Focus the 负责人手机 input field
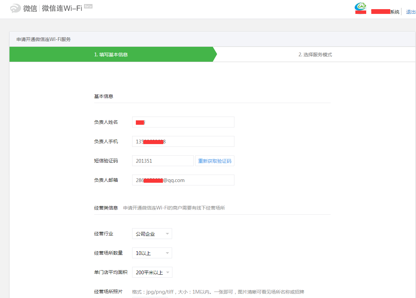The height and width of the screenshot is (298, 416). [183, 141]
